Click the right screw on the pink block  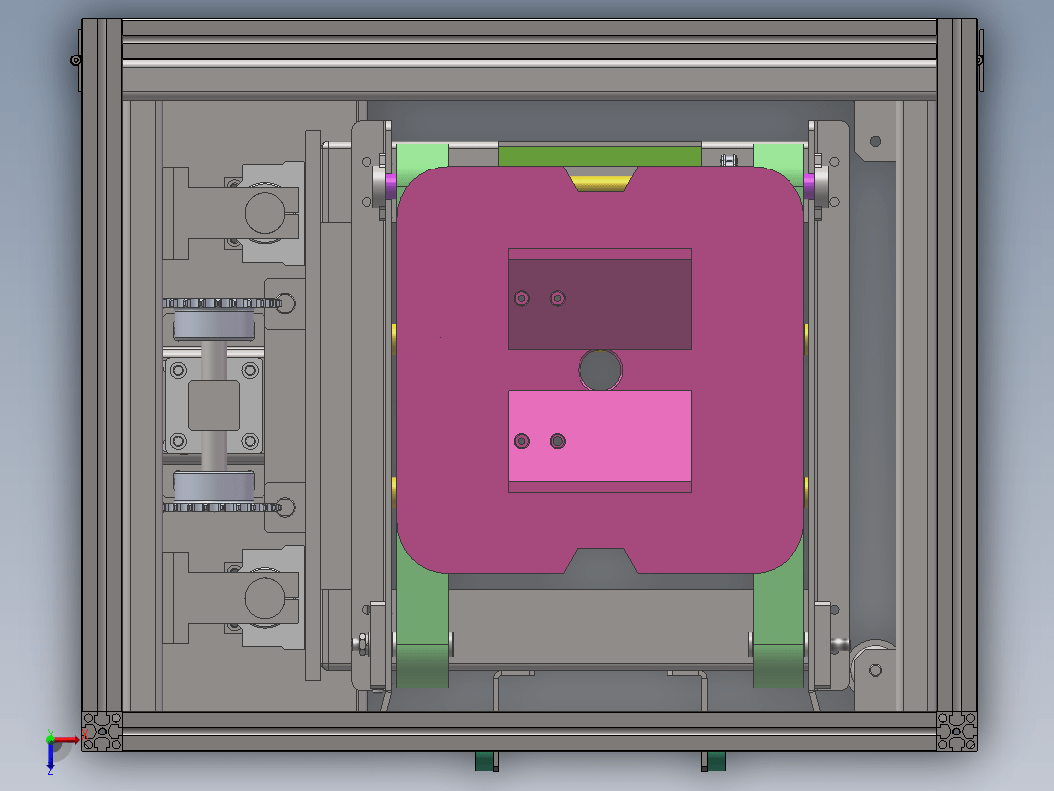(x=558, y=441)
